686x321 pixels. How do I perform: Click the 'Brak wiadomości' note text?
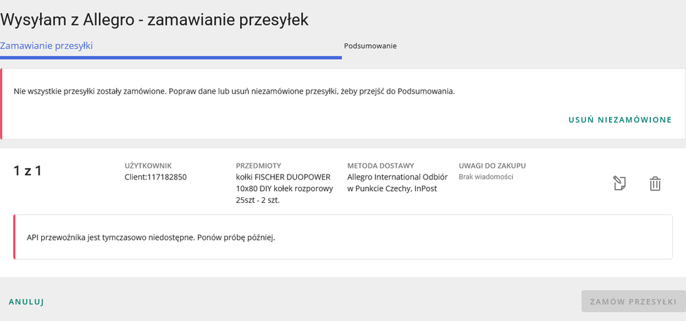[486, 177]
